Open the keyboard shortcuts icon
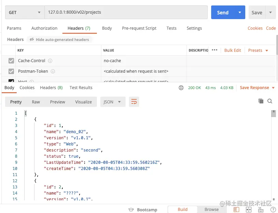 pyautogui.click(x=261, y=210)
